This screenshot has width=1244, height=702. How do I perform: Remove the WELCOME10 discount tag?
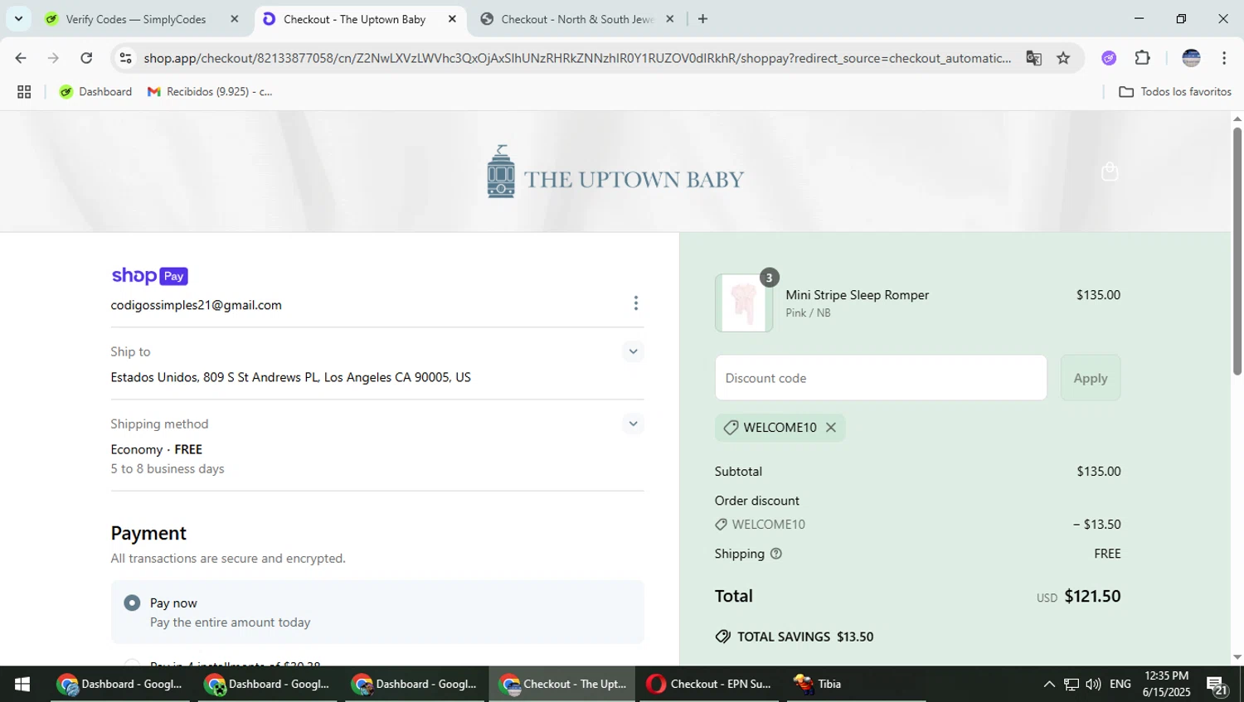tap(830, 428)
